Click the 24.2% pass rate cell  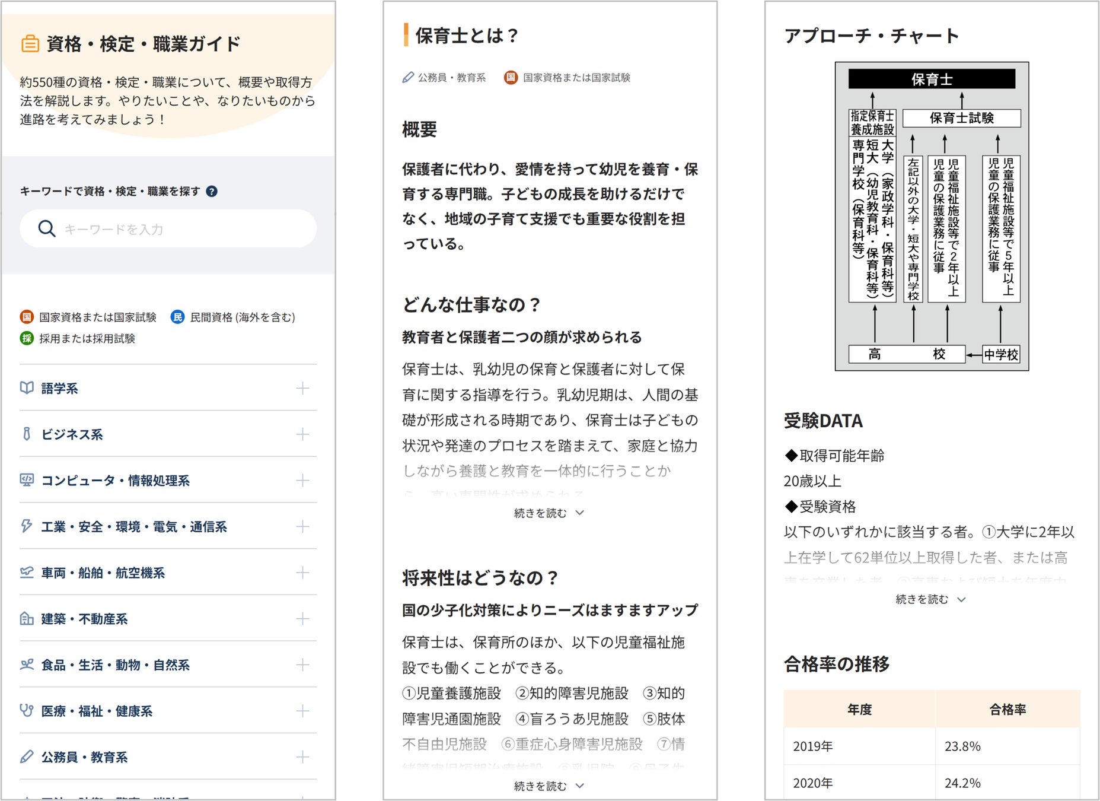coord(1008,783)
